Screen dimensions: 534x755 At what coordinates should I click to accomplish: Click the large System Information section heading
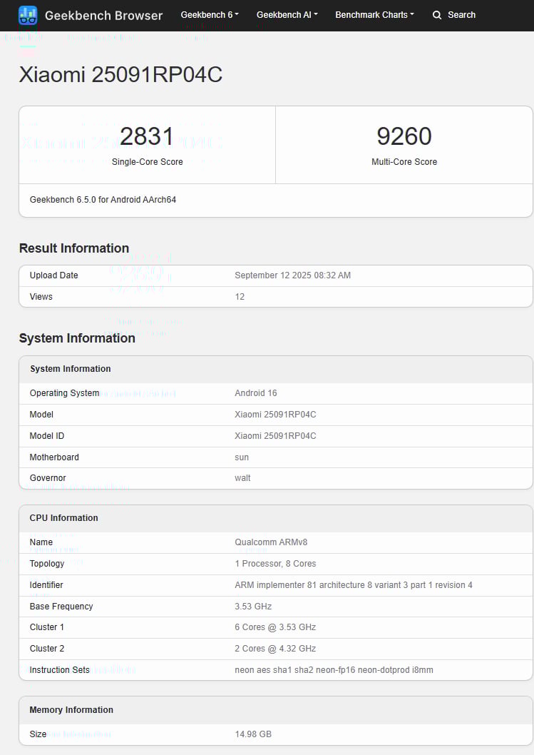[x=77, y=338]
